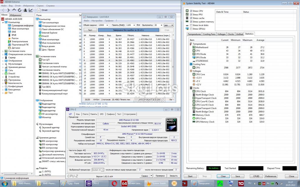This screenshot has height=187, width=300.
Task: Open the arrow next to Сервис in CPU-Z
Action: [151, 176]
